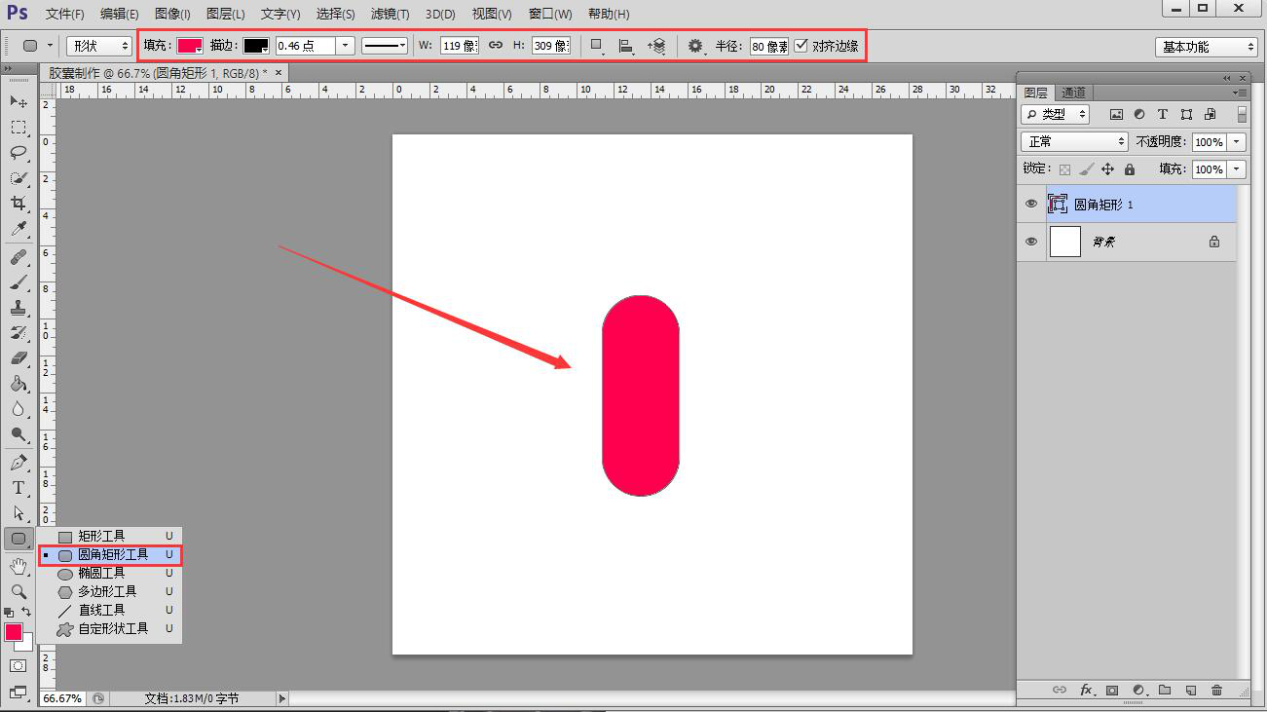
Task: Click the trash icon to delete layer
Action: coord(1216,691)
